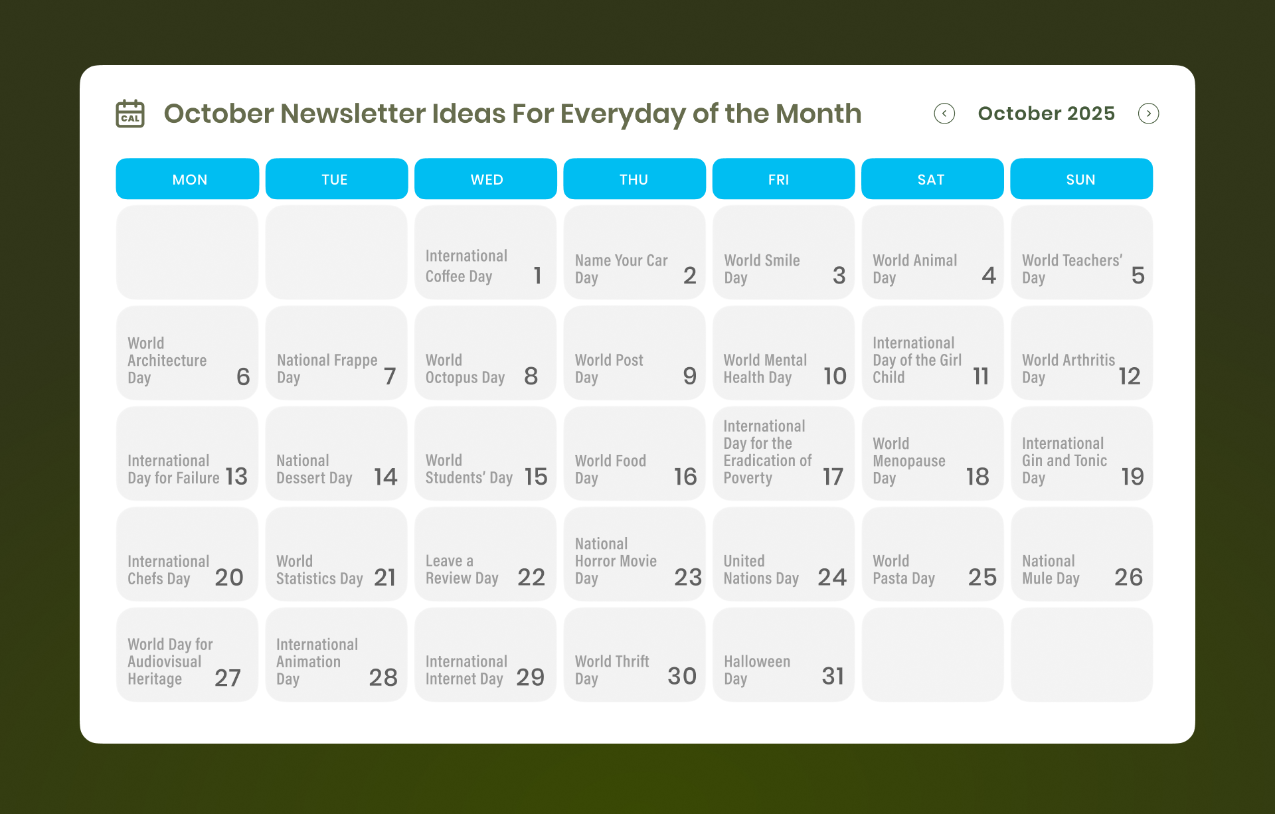
Task: Click the empty cell before October 1
Action: click(x=187, y=252)
